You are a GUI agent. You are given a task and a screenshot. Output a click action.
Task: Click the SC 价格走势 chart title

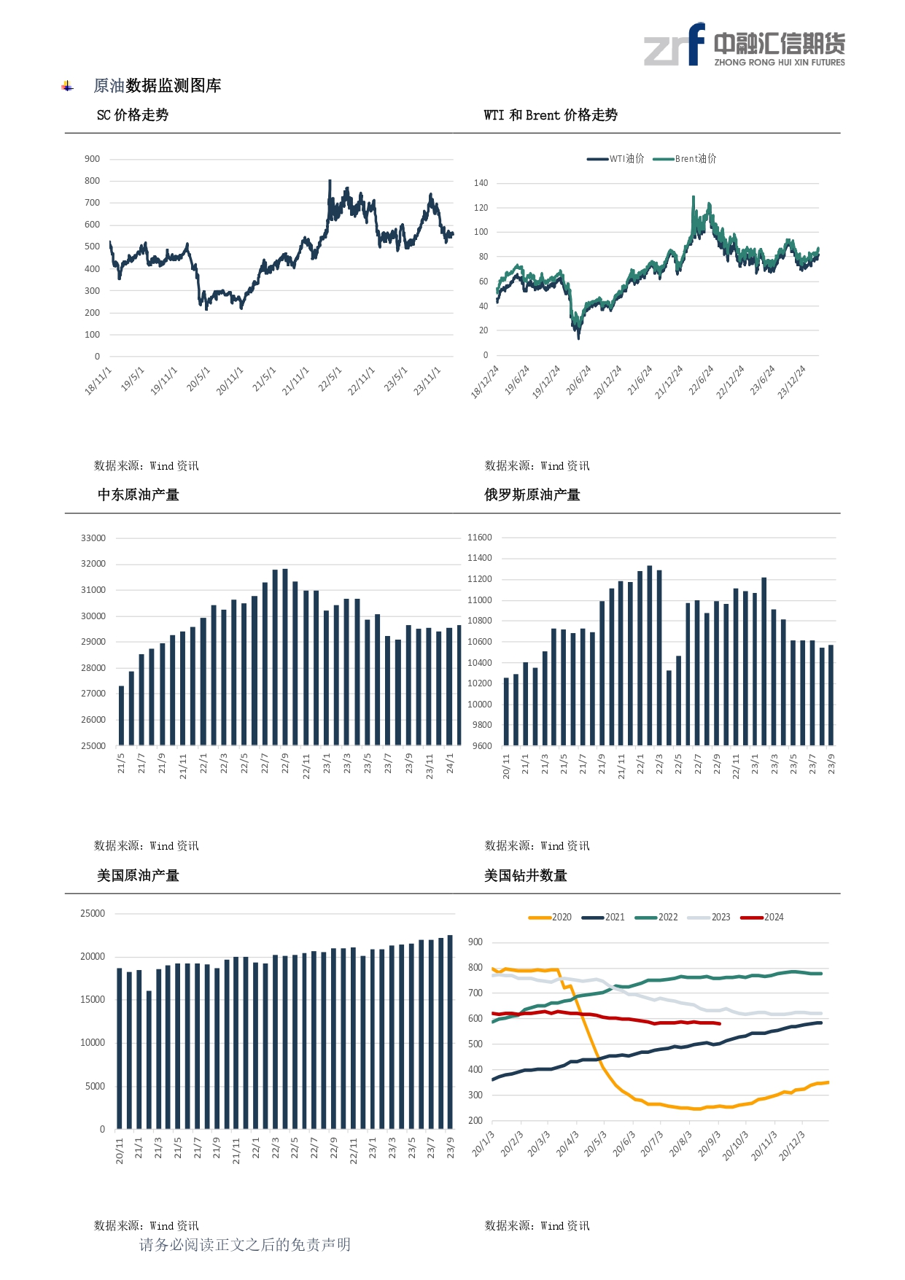(x=133, y=115)
